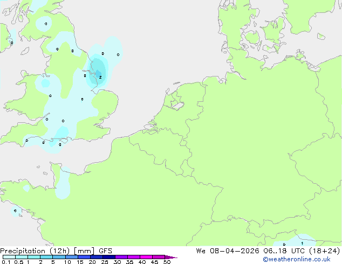Select the 0.5 to 1 mm legend swatch
Viewport: 342px width, 264px height.
(x=22, y=257)
